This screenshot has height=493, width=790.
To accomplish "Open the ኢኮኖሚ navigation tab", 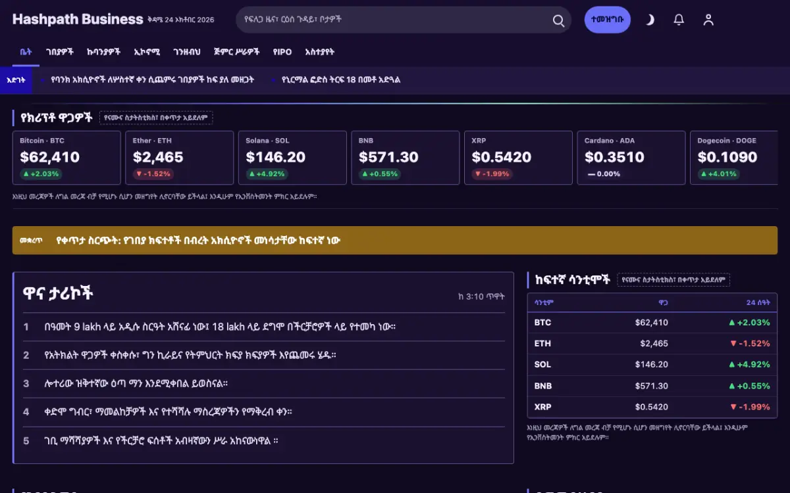I will [x=147, y=52].
